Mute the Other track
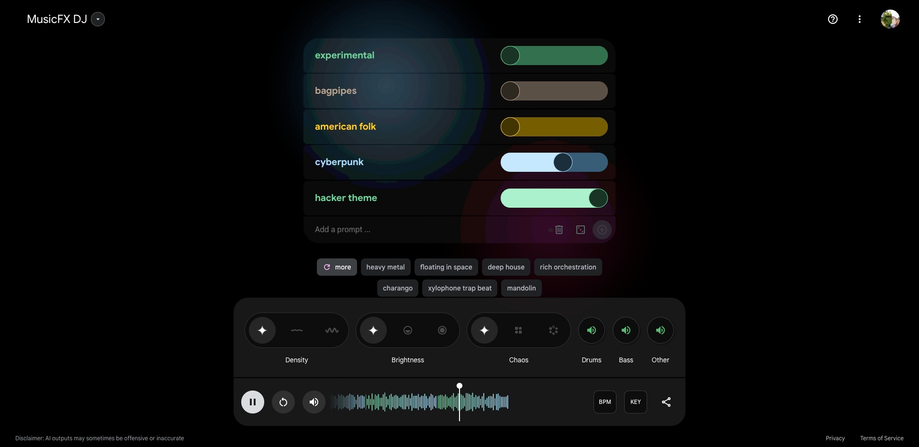Viewport: 919px width, 447px height. click(661, 330)
